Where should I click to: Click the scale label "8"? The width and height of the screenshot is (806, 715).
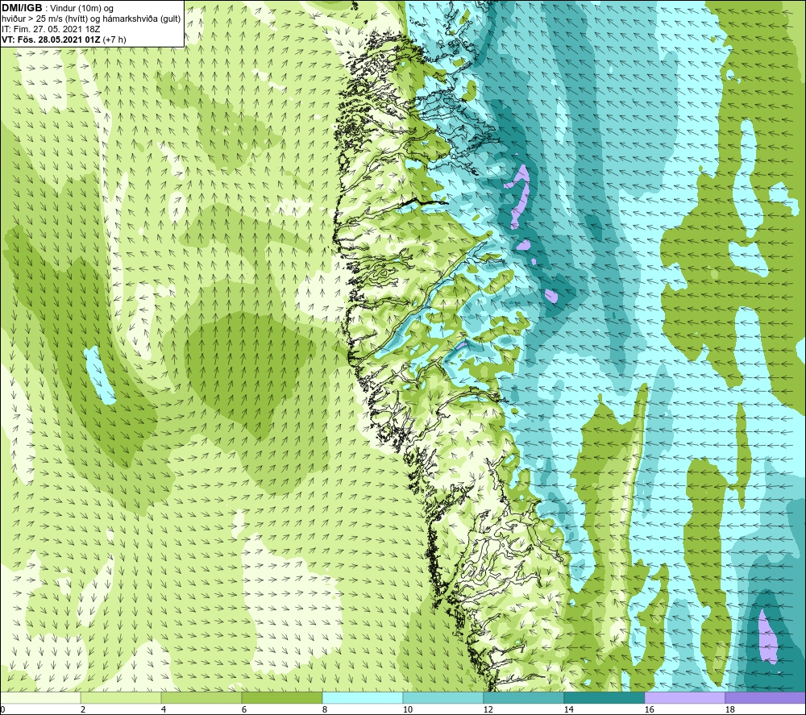click(324, 710)
